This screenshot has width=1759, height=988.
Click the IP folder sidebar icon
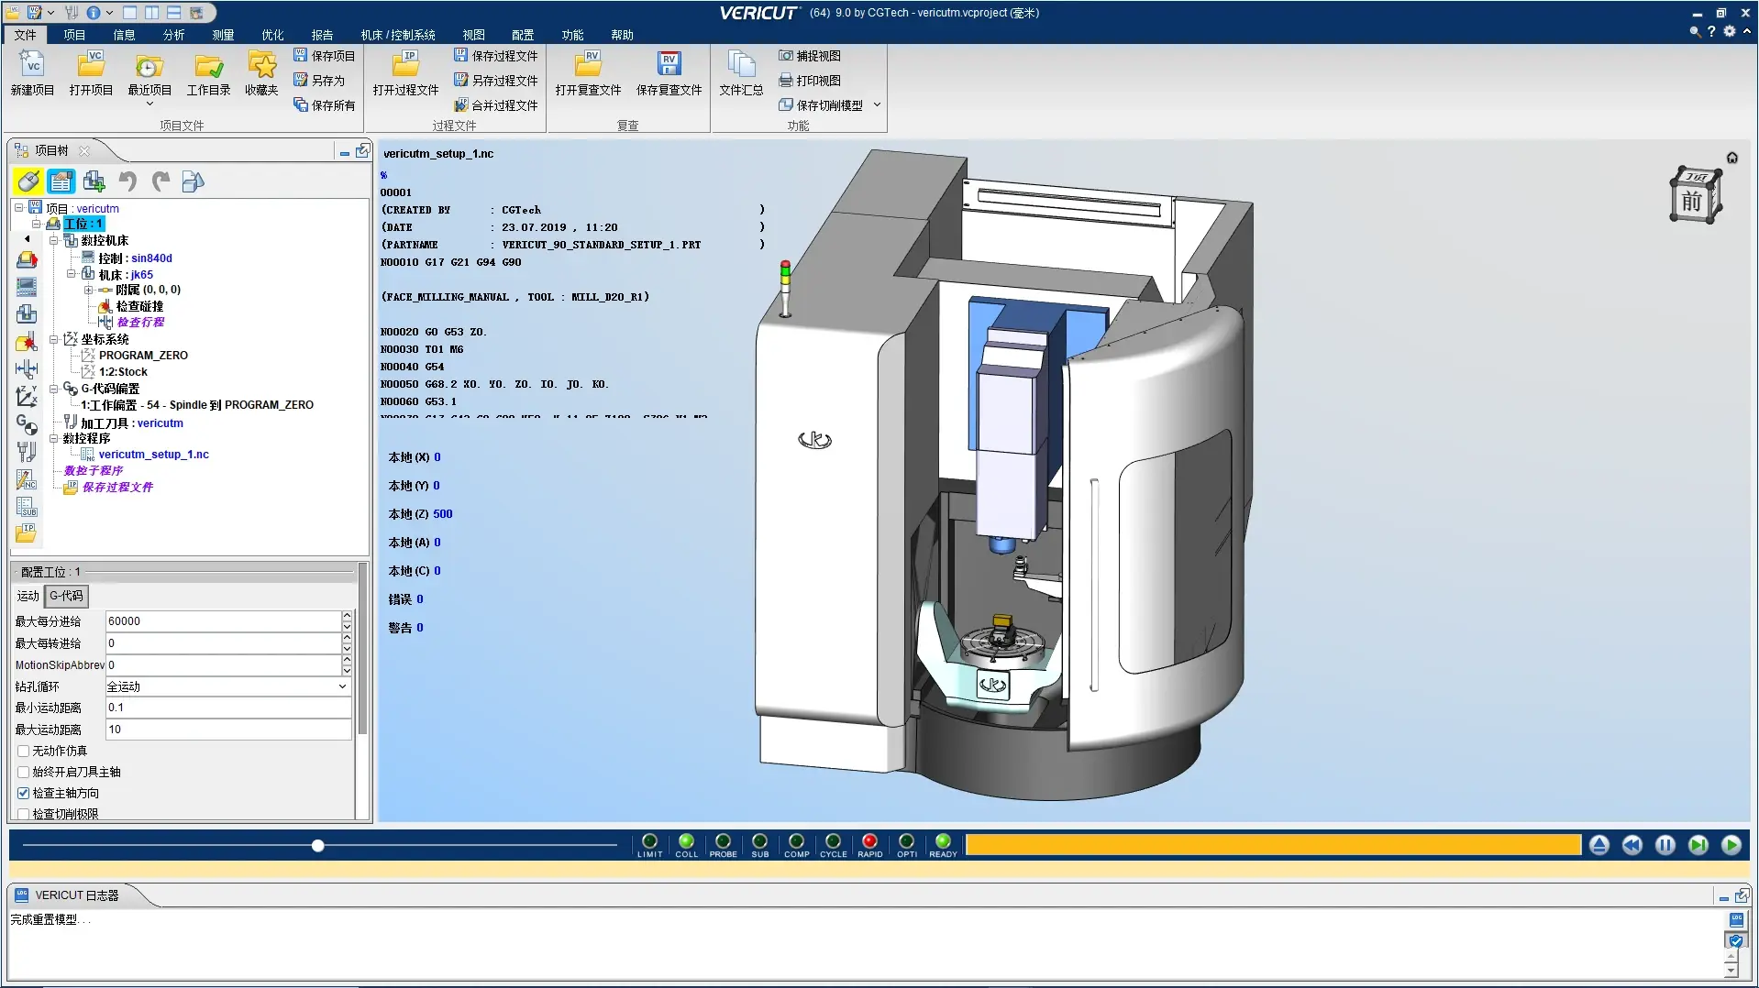[x=26, y=533]
